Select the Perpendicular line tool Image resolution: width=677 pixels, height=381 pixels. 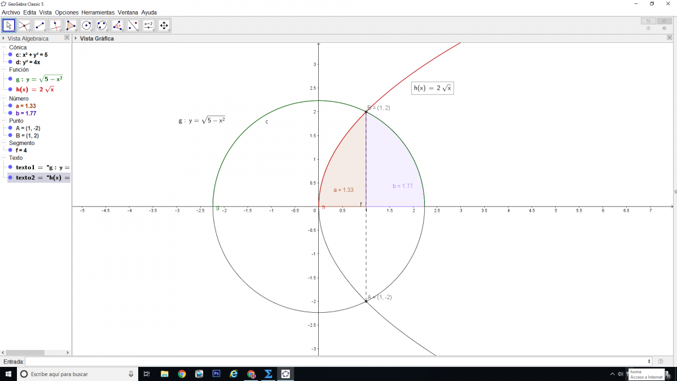coord(55,25)
